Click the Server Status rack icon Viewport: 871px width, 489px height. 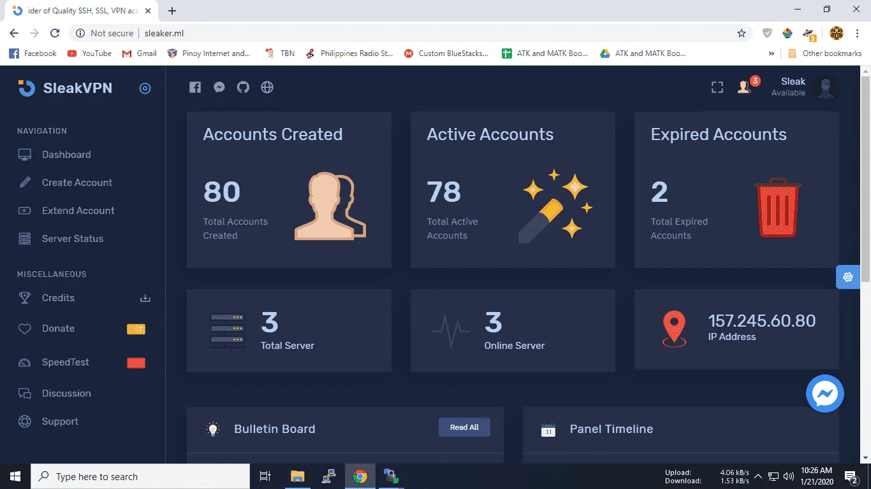[25, 239]
